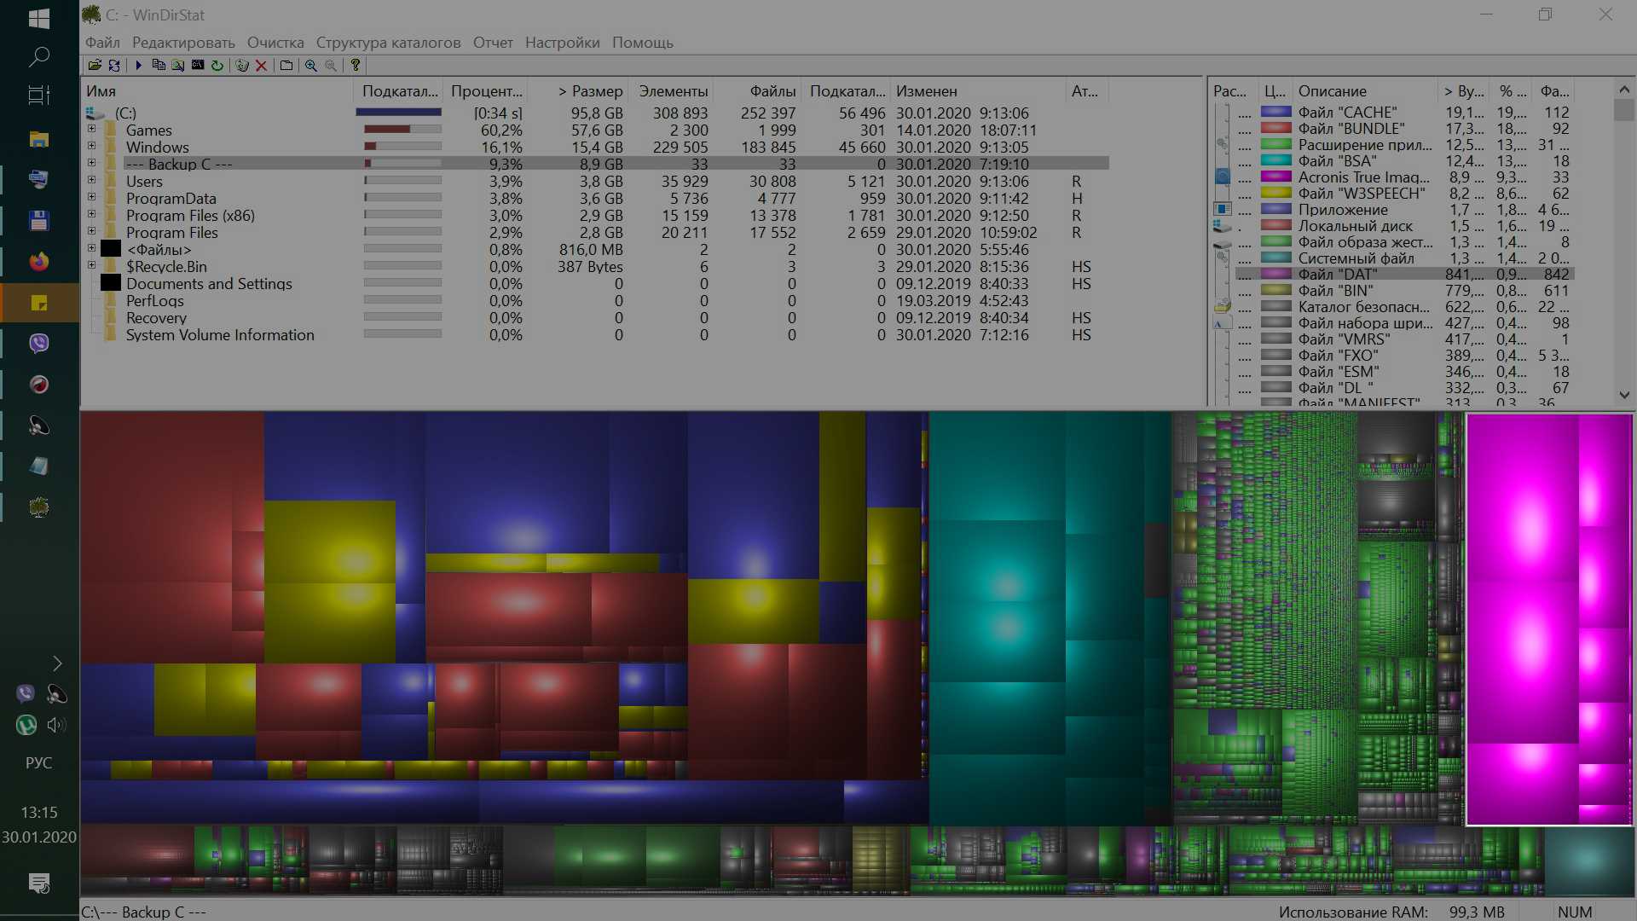Click the green Refresh selected icon
The height and width of the screenshot is (921, 1637).
[x=217, y=65]
